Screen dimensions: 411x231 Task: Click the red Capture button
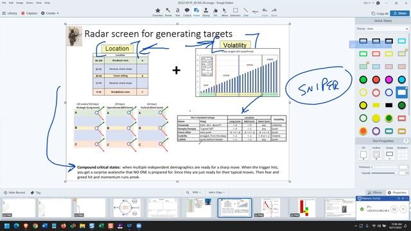(29, 13)
